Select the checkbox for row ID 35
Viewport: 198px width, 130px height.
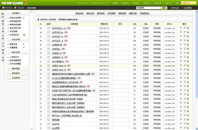click(x=49, y=45)
